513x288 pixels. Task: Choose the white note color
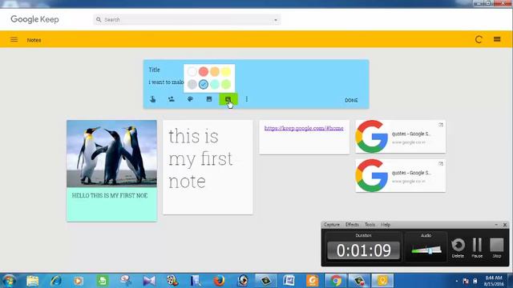click(192, 71)
